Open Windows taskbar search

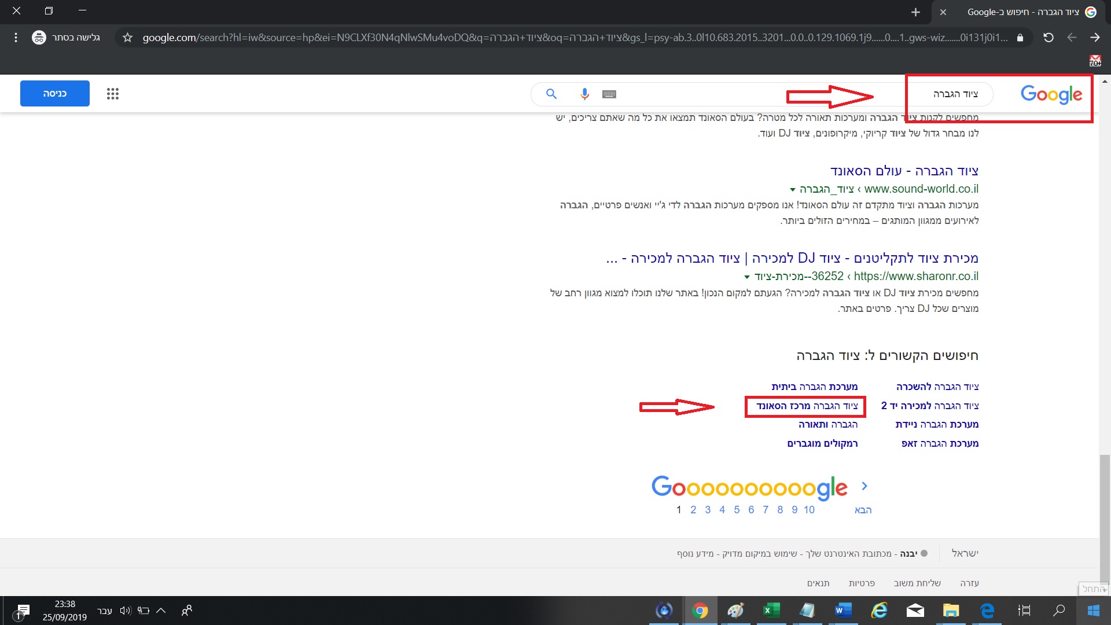pos(1059,611)
